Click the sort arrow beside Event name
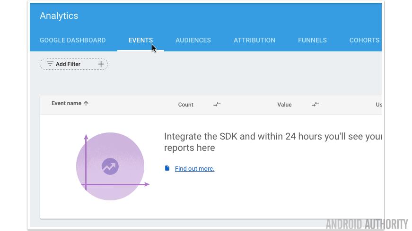The height and width of the screenshot is (231, 412). point(86,103)
